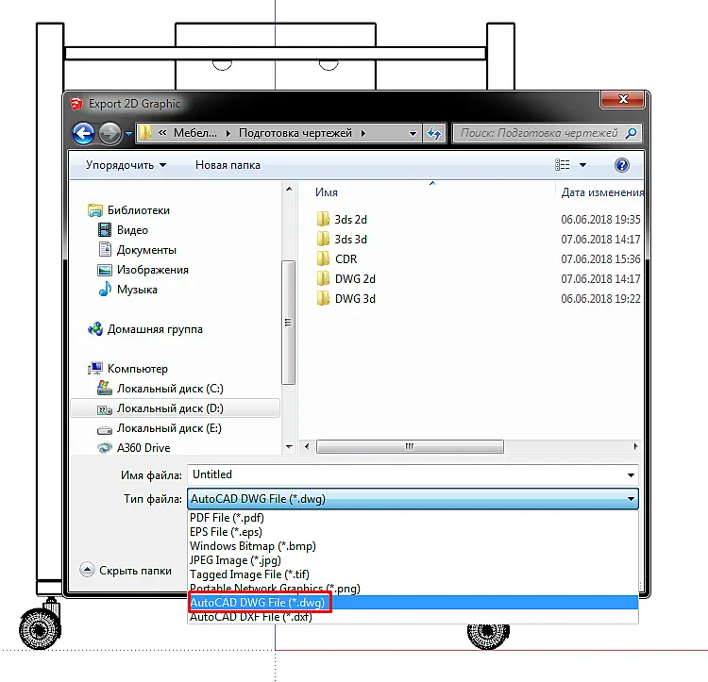Select the 3ds 2d folder
708x682 pixels.
coord(350,220)
